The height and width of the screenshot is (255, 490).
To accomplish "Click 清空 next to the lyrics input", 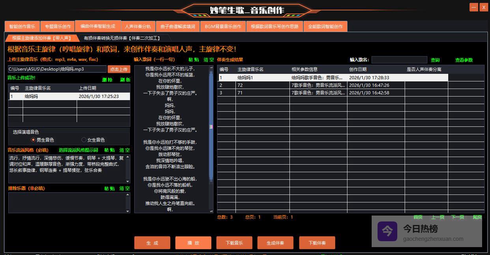I will [209, 60].
